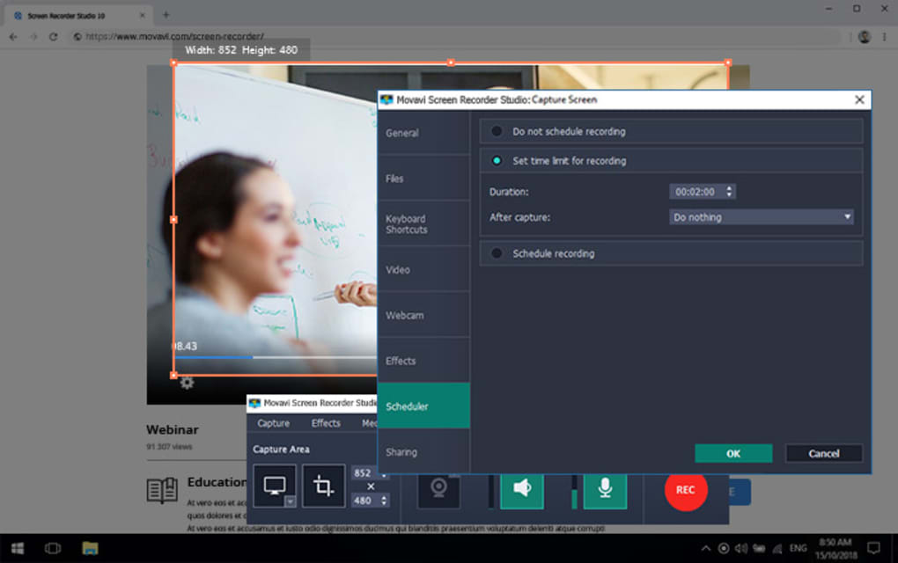Image resolution: width=898 pixels, height=563 pixels.
Task: Open the Webcam settings section
Action: (407, 314)
